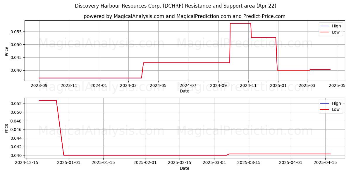Click the 2025-01-01 date tick label

pos(68,163)
